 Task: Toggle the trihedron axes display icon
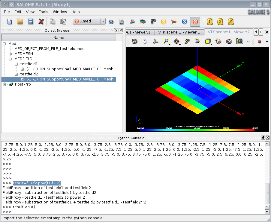(x=155, y=41)
